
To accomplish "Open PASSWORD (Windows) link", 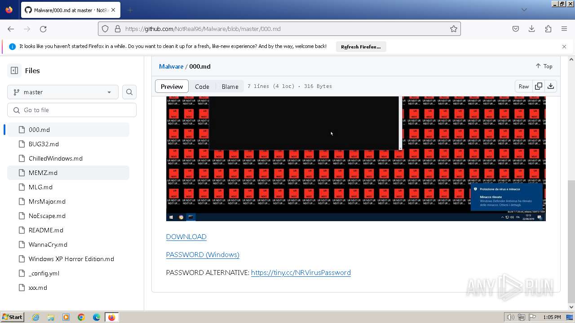I will 203,255.
